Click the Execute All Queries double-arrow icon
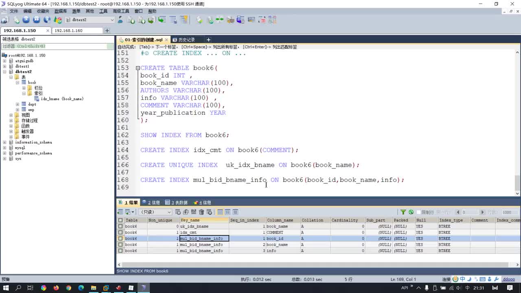 coord(37,20)
